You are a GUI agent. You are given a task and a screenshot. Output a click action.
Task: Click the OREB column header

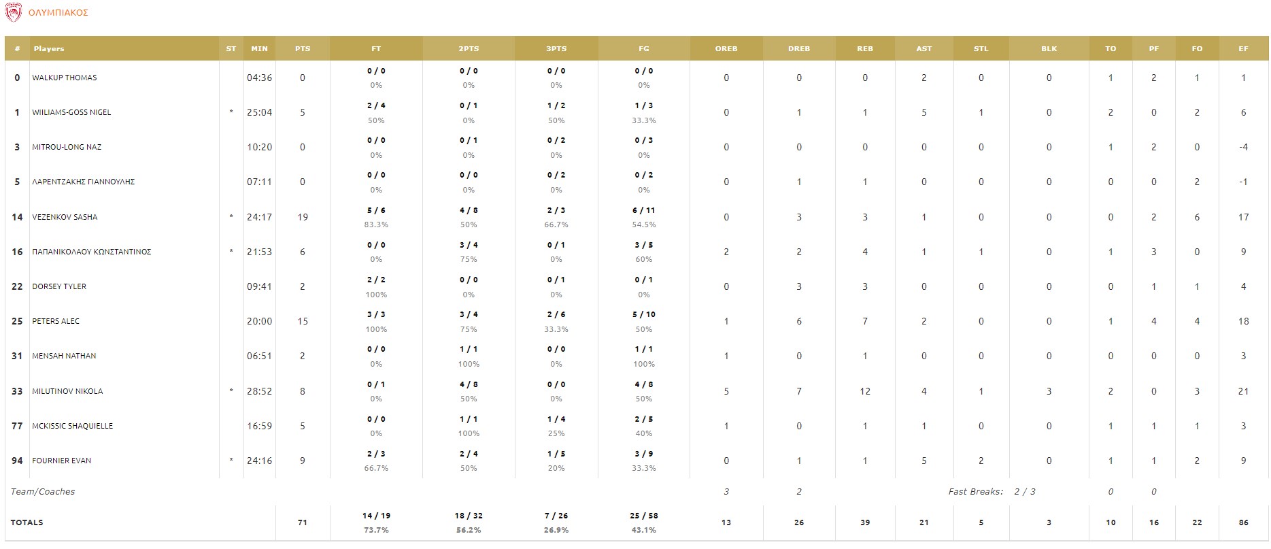point(726,49)
